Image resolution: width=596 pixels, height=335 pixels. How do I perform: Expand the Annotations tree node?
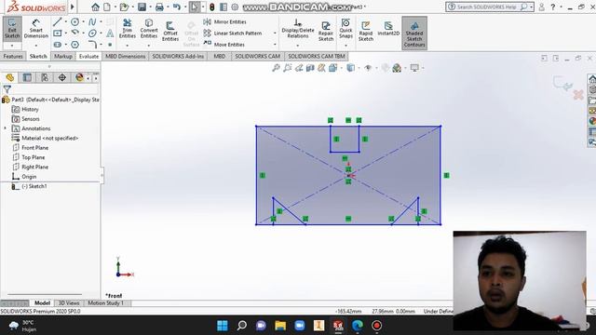click(x=6, y=128)
